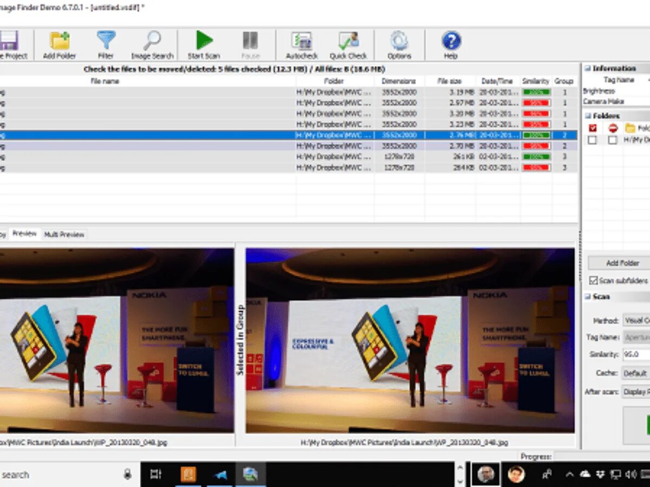Click the volume speaker tray icon
Screen dimensions: 650x487
[631, 475]
